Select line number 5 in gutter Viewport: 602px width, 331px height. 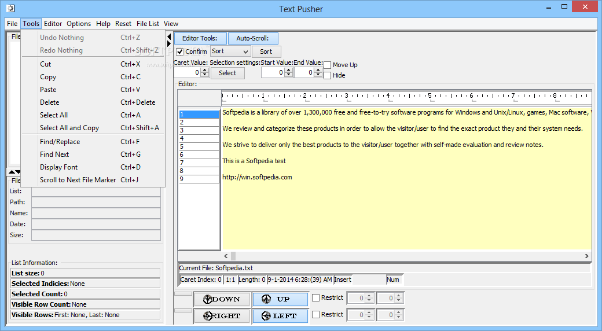click(x=199, y=146)
